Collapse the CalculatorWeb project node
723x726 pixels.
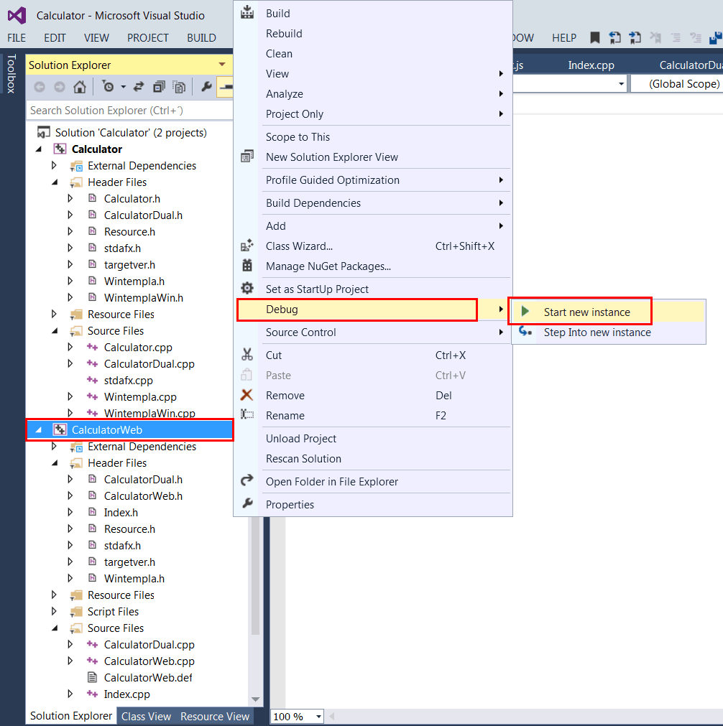tap(39, 429)
